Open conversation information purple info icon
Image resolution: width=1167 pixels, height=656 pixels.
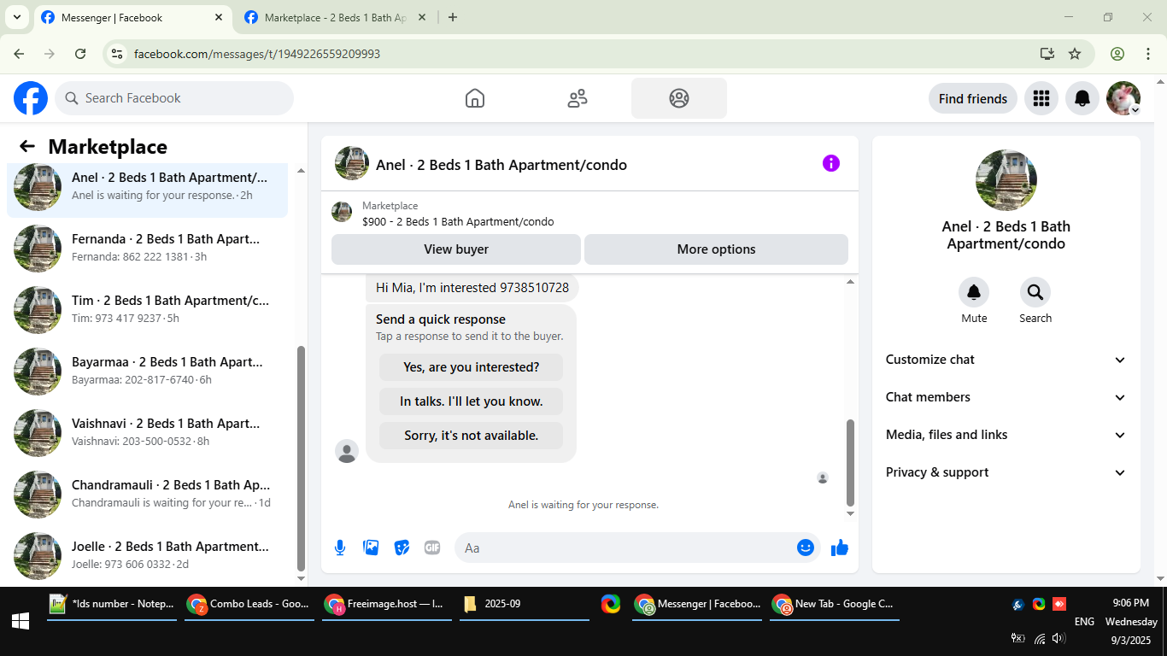click(831, 163)
